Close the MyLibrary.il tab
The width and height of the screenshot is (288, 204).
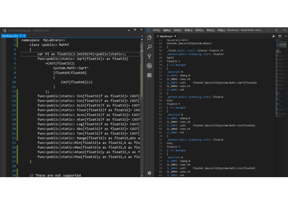(x=175, y=36)
